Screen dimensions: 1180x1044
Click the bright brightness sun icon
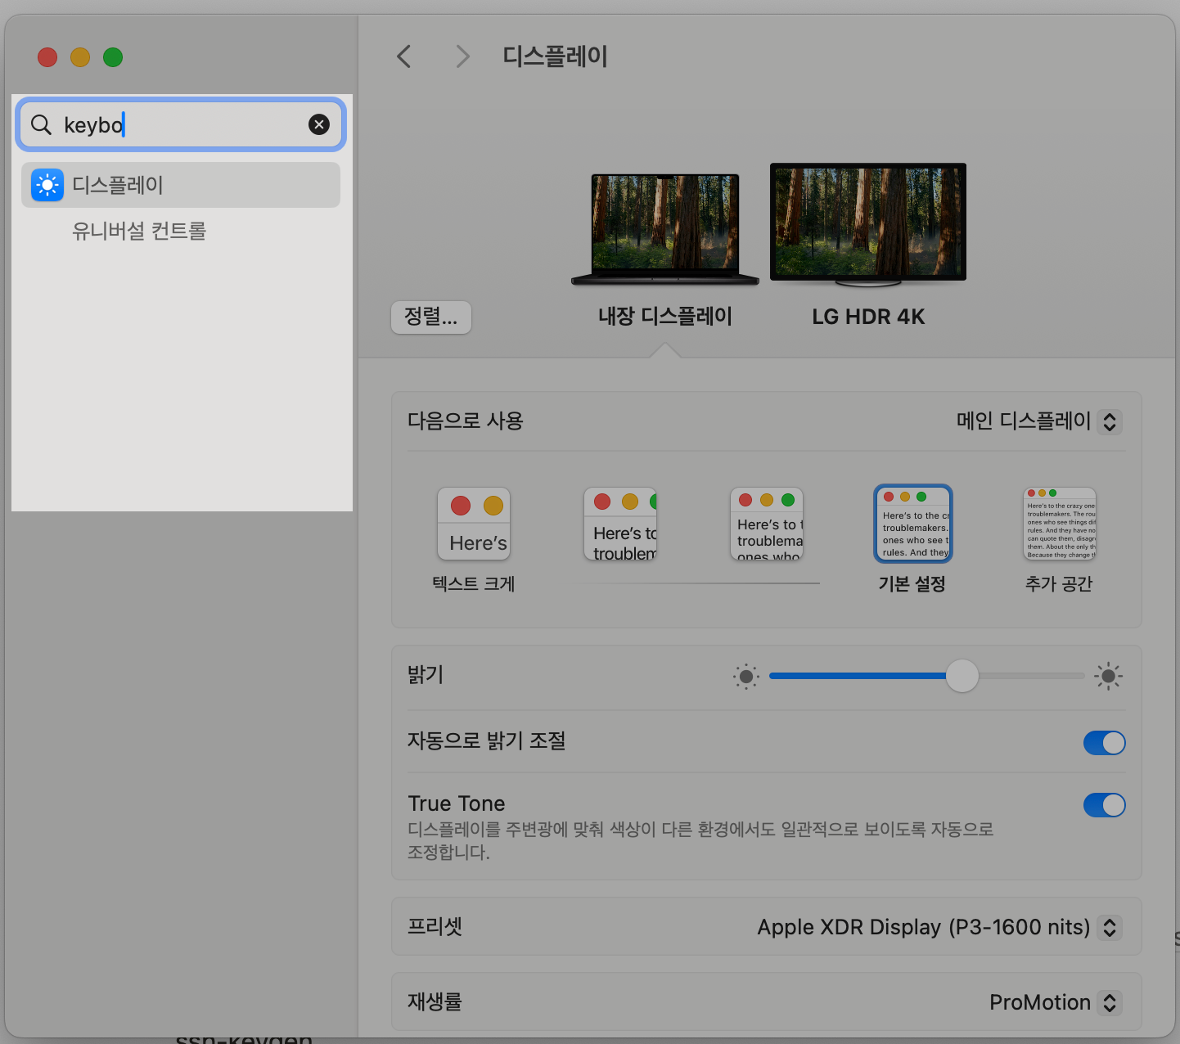(1107, 677)
